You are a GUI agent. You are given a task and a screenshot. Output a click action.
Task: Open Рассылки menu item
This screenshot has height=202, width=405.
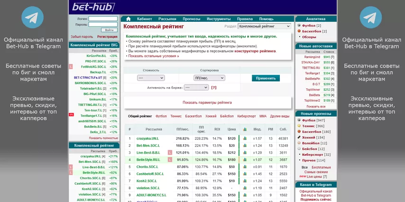[167, 19]
